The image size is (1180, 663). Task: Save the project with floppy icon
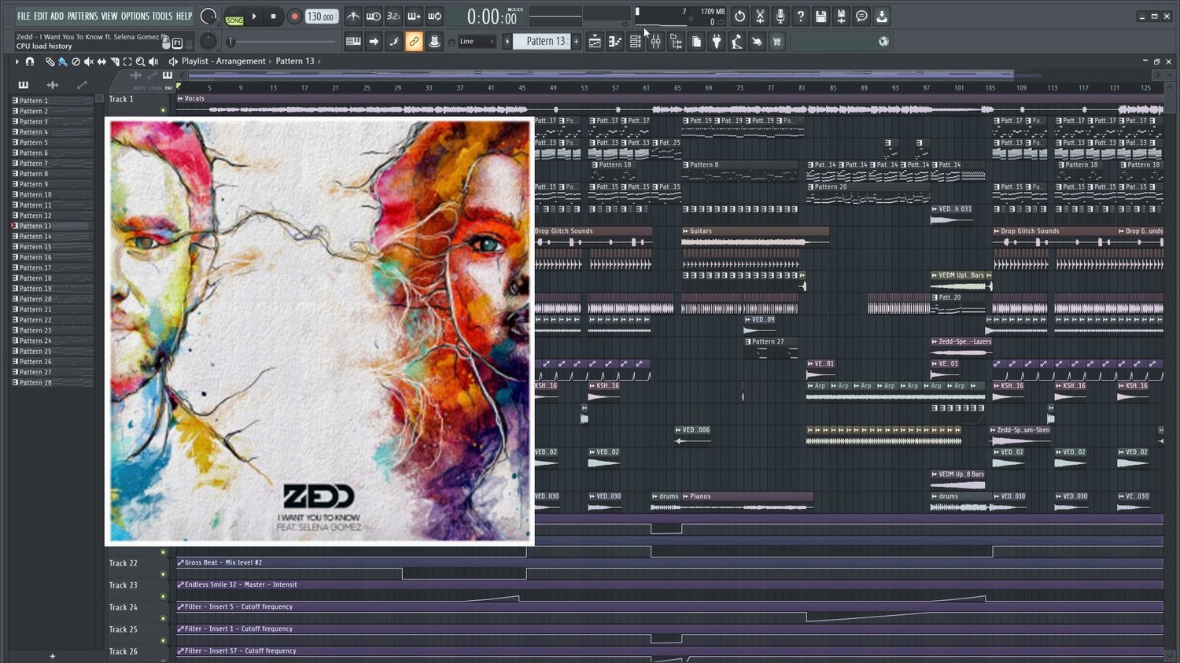click(821, 16)
